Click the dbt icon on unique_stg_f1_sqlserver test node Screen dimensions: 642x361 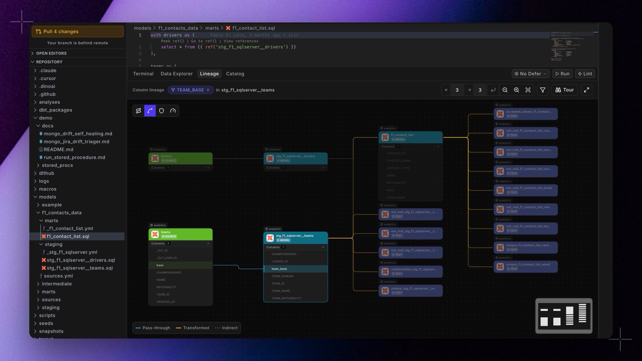(x=385, y=291)
